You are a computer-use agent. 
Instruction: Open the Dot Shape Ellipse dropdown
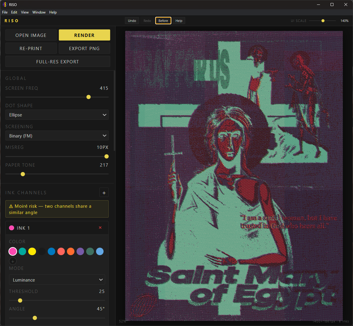pos(57,115)
